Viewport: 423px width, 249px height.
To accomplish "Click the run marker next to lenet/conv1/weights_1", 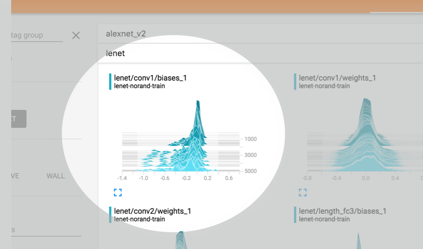I will coord(295,81).
